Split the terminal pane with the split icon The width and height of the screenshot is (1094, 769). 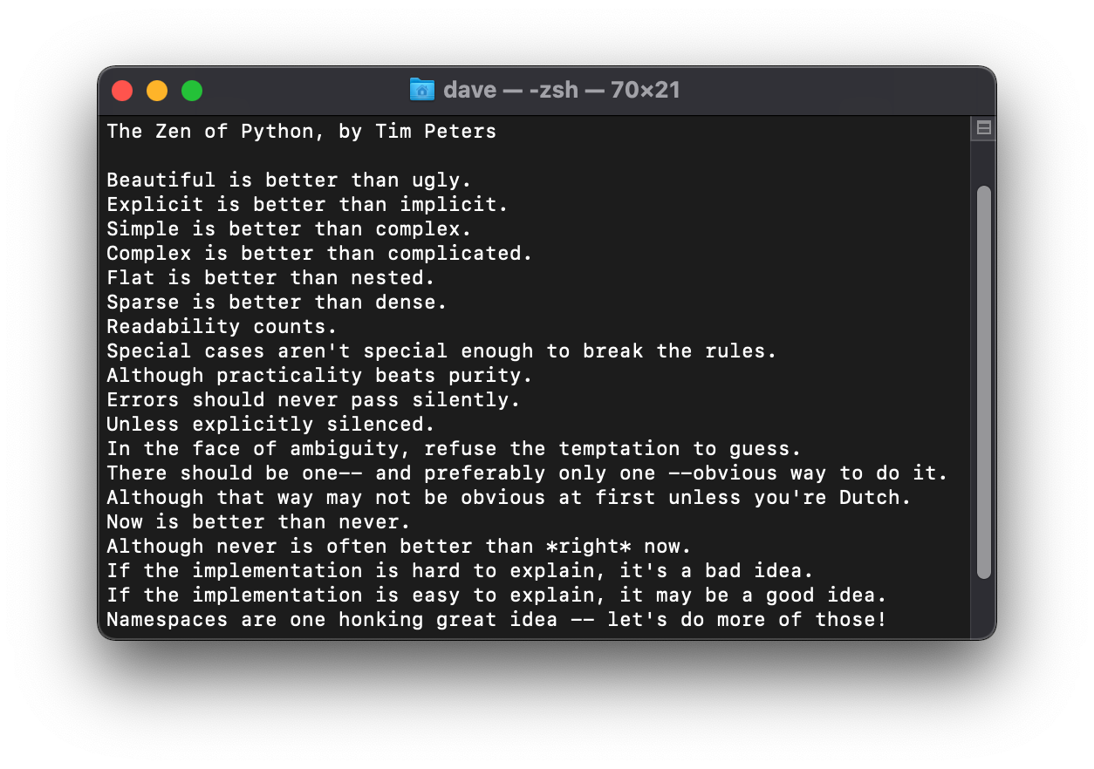pos(983,129)
